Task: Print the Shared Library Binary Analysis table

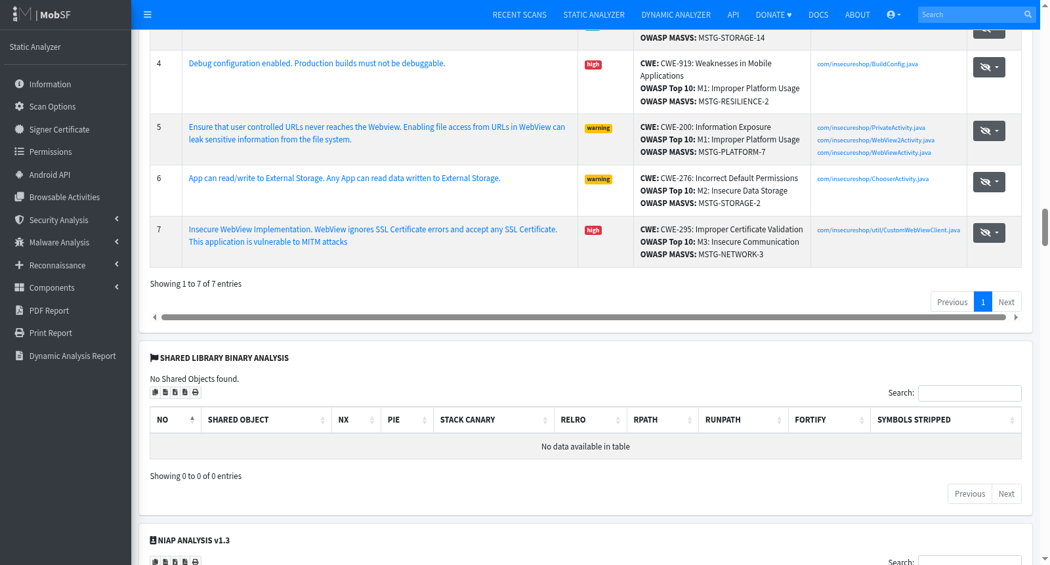Action: [196, 392]
